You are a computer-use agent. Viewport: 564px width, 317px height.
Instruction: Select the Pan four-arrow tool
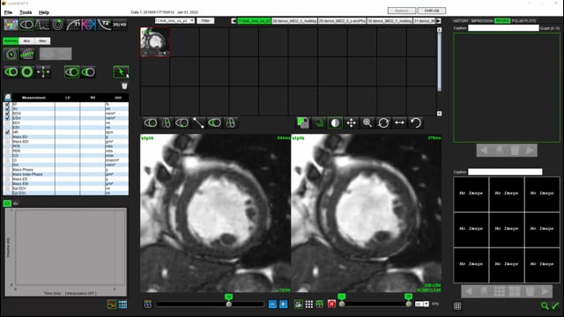pos(351,123)
